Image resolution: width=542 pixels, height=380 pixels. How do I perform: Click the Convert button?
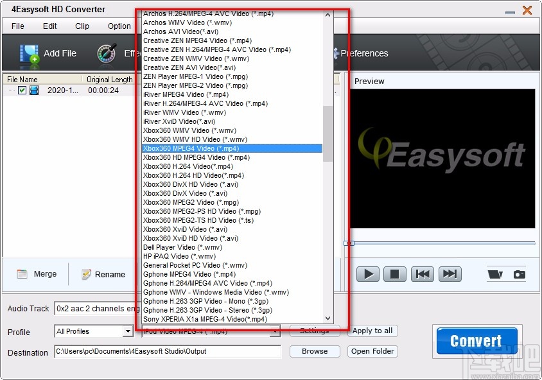[x=476, y=341]
